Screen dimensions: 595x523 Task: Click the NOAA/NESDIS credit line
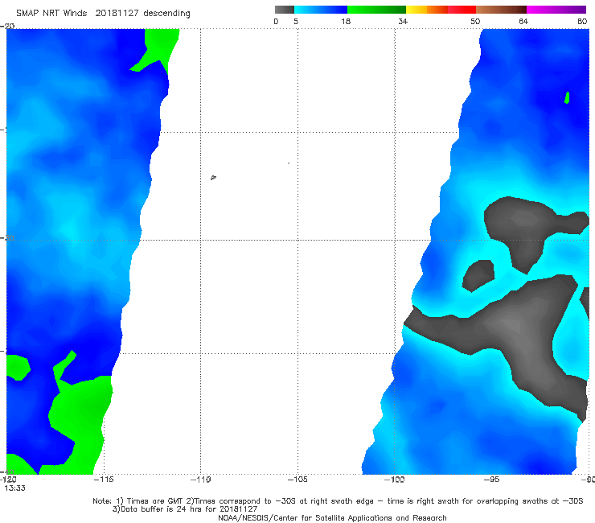[x=332, y=517]
